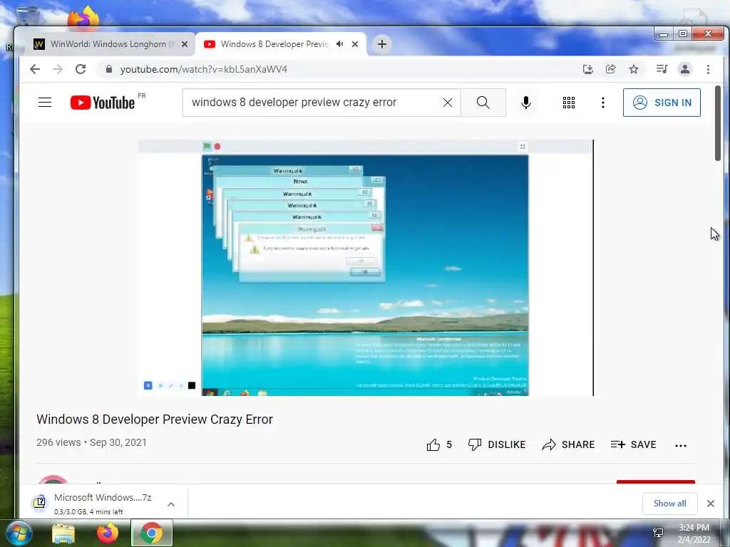
Task: Expand download item options chevron
Action: pos(171,504)
